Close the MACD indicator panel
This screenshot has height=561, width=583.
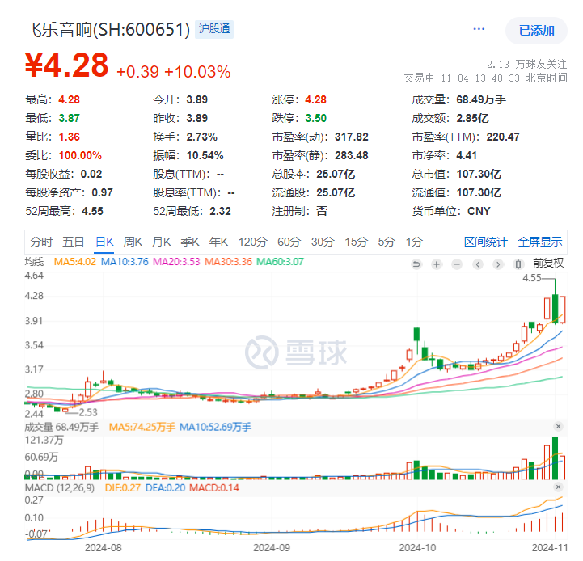click(x=558, y=487)
